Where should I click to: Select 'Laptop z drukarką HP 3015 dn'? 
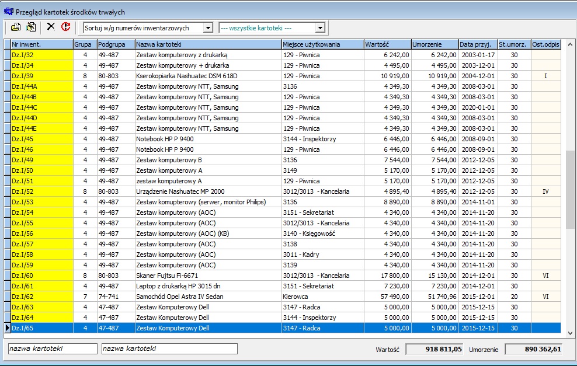[x=208, y=286]
